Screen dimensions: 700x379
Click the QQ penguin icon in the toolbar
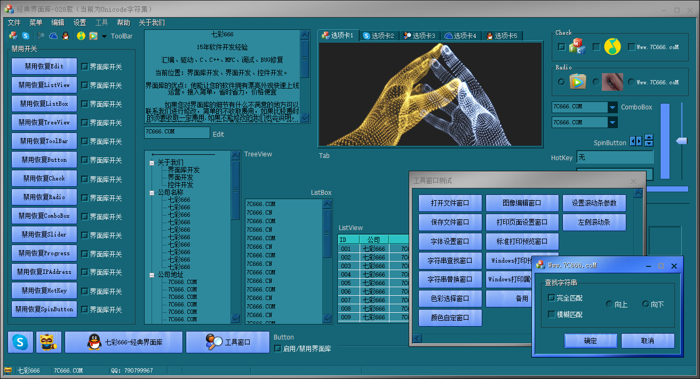click(66, 36)
